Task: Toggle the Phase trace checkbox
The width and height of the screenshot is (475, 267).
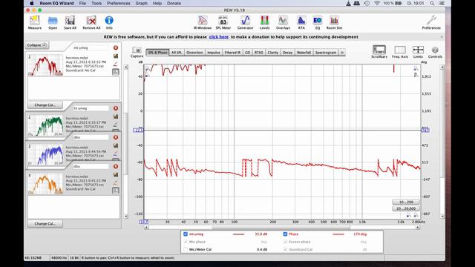Action: pos(285,234)
